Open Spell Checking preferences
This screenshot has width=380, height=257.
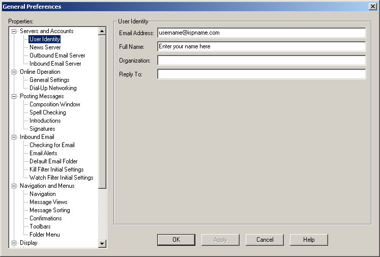click(x=47, y=112)
